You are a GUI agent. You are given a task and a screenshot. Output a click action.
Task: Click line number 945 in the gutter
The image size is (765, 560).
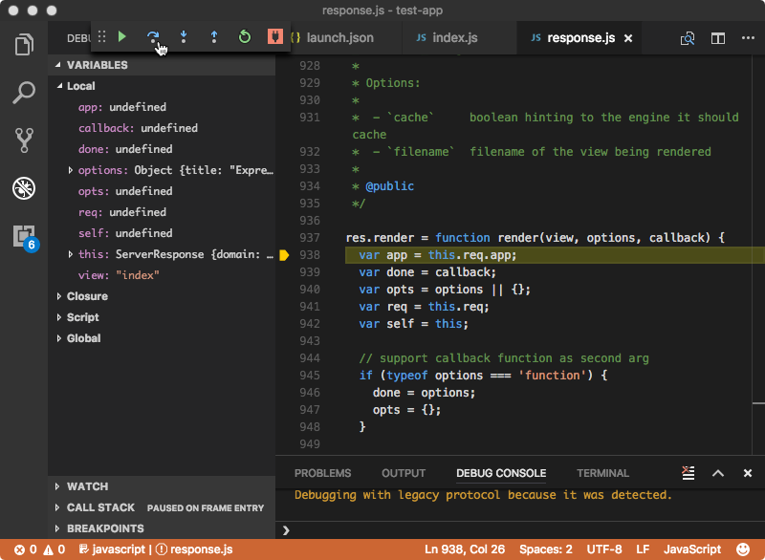pyautogui.click(x=310, y=376)
